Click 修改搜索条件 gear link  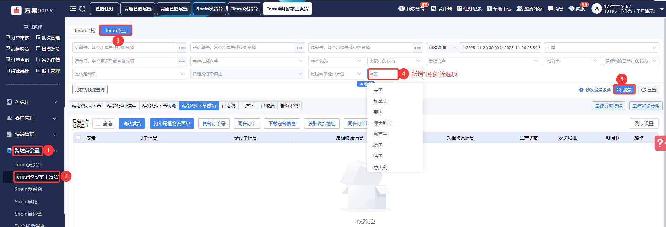click(x=595, y=90)
